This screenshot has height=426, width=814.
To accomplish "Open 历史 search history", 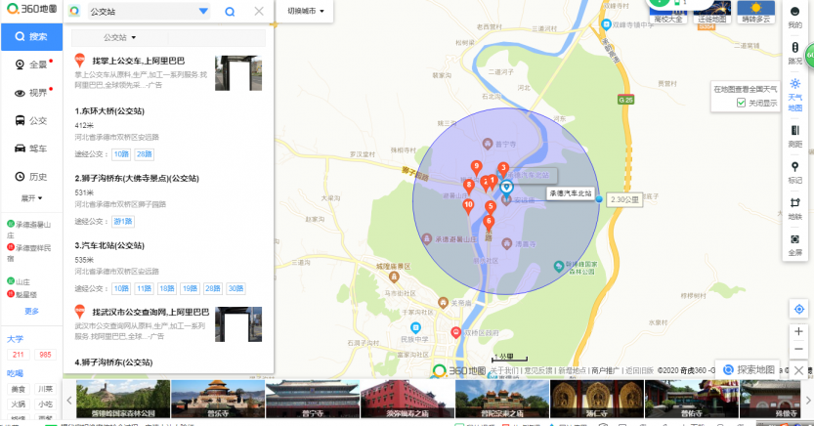I will (30, 177).
